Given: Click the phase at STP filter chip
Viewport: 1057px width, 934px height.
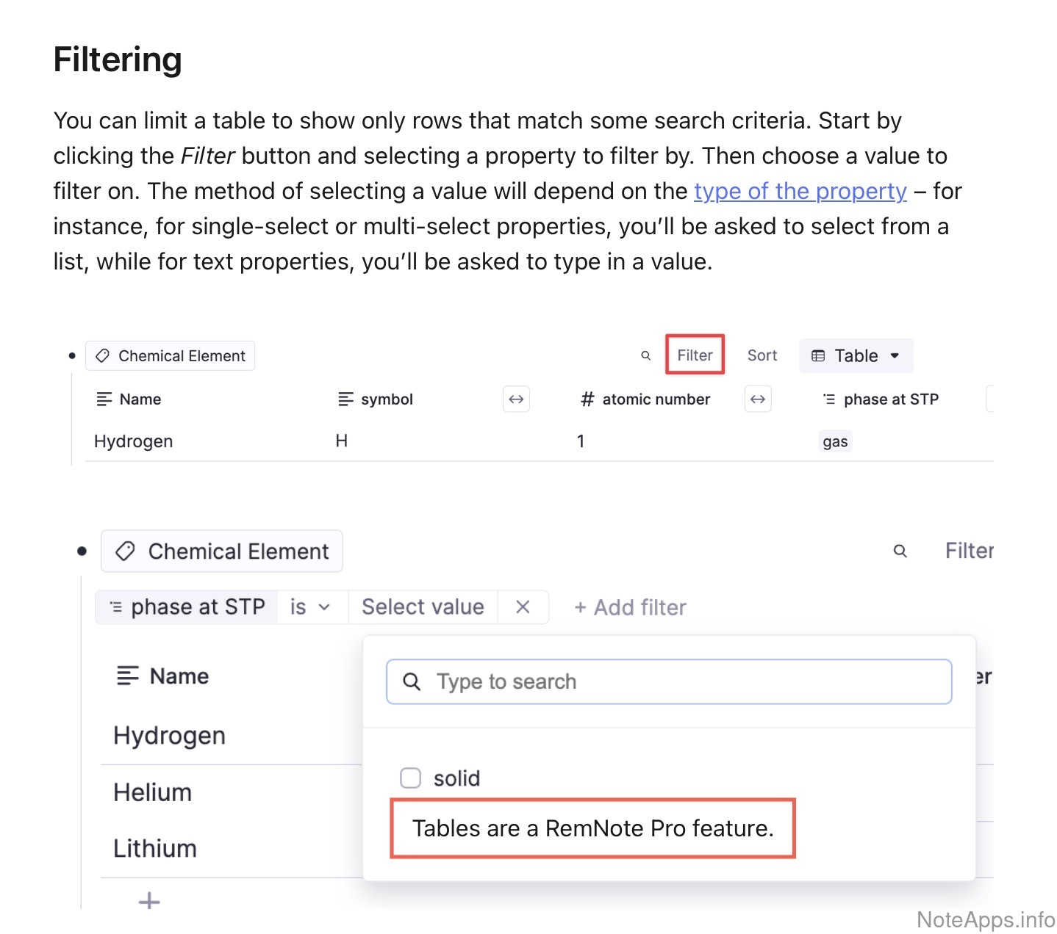Looking at the screenshot, I should [x=187, y=607].
